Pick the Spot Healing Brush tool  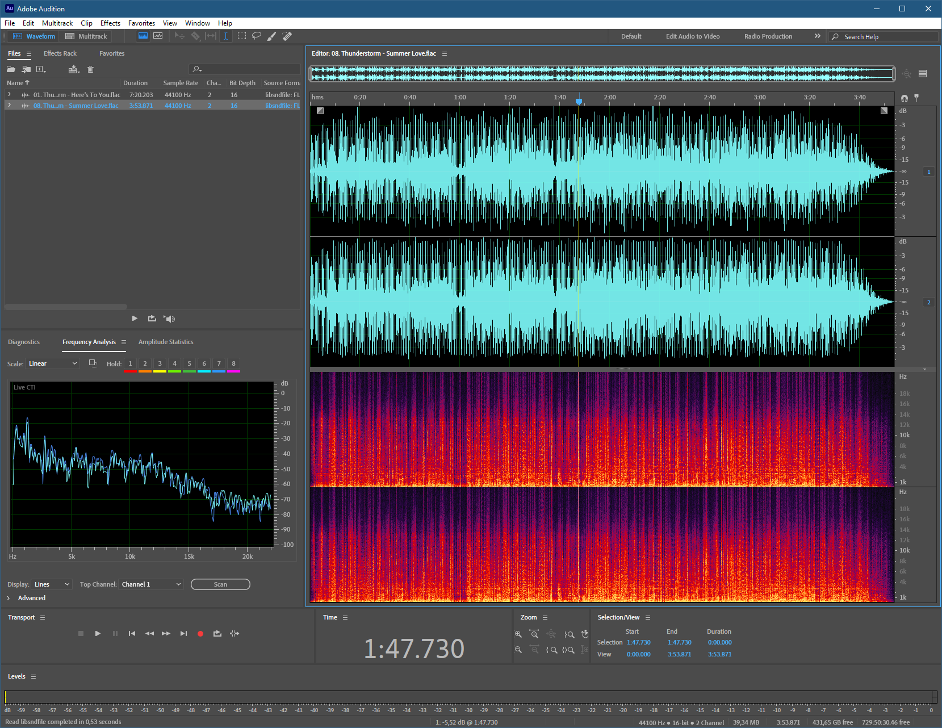[287, 36]
